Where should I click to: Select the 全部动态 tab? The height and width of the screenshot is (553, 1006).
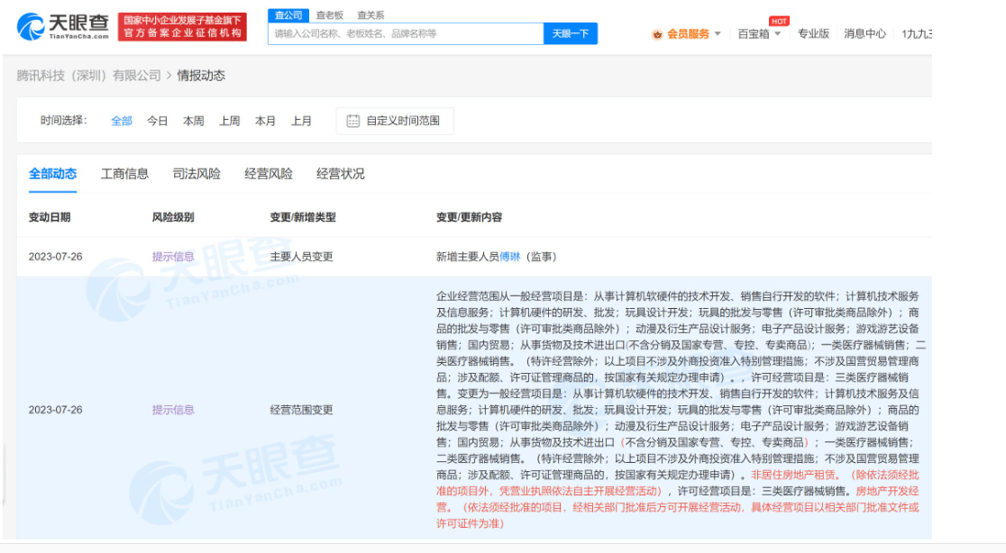pyautogui.click(x=52, y=175)
